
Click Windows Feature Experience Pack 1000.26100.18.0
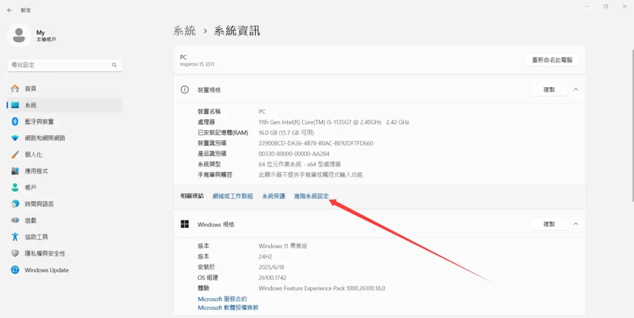322,288
